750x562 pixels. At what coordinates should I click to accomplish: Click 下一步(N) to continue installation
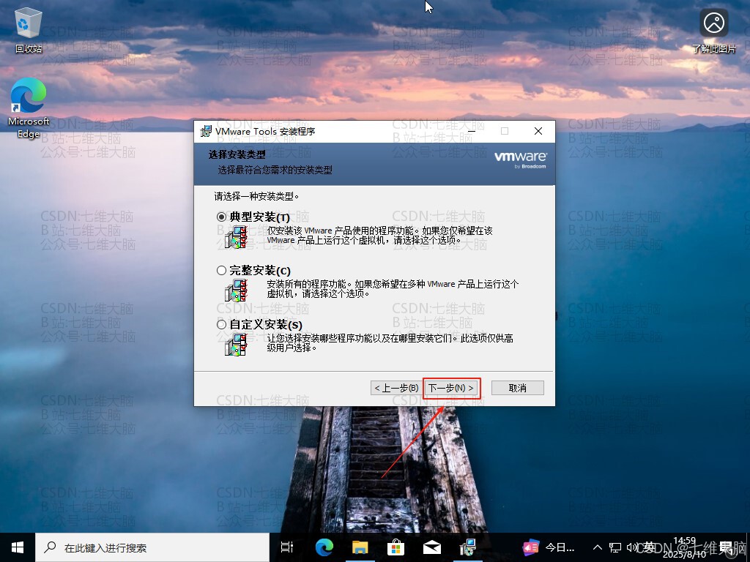[451, 388]
